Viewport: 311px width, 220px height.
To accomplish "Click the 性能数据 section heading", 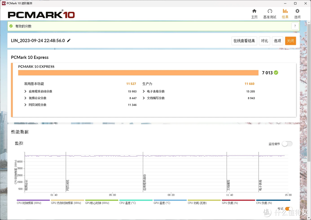I will 20,132.
